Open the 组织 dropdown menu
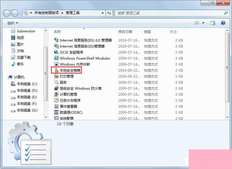The image size is (232, 169). (x=13, y=23)
